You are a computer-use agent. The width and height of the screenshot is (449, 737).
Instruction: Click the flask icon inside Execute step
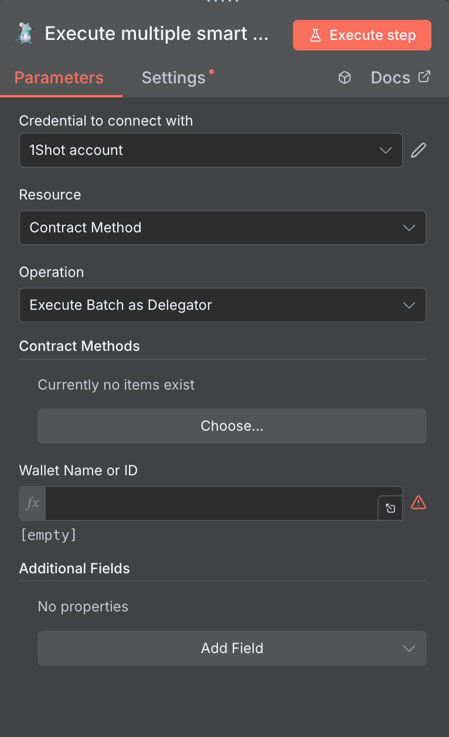(316, 35)
